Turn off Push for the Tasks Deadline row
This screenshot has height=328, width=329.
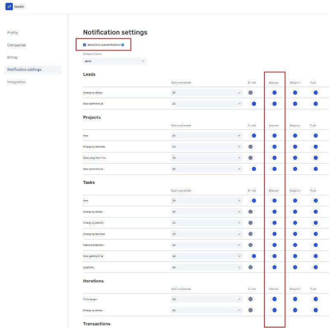[x=314, y=267]
